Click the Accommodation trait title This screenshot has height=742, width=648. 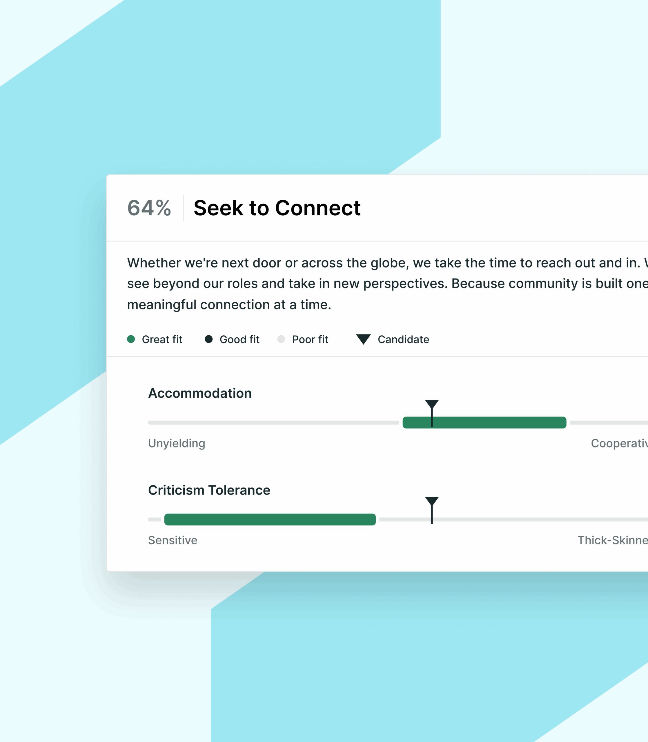(x=200, y=393)
